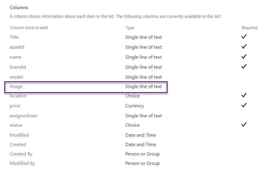278x171 pixels.
Task: Open the brandId column for editing
Action: (x=18, y=67)
